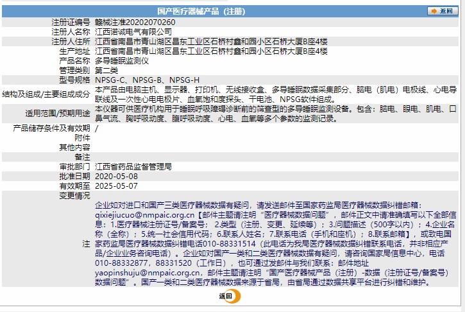
Task: Click model spec NPSG-C、NPSG-B、NPSG-H
Action: 147,80
